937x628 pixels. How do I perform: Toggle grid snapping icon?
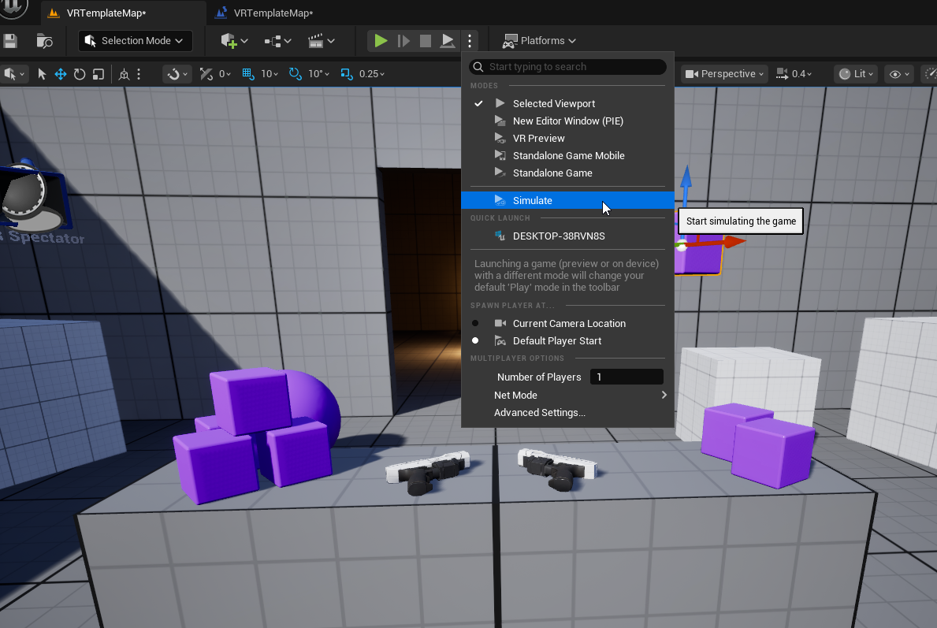pos(248,74)
